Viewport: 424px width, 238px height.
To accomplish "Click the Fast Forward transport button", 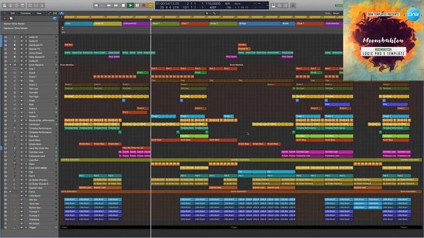I will (x=116, y=5).
